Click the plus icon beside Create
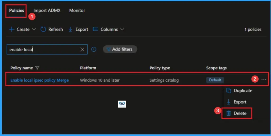Screen dimensions: 271x136 tap(12, 29)
